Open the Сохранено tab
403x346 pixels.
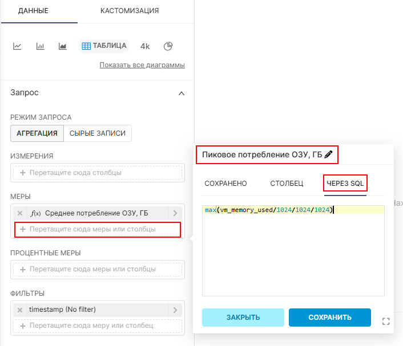225,184
